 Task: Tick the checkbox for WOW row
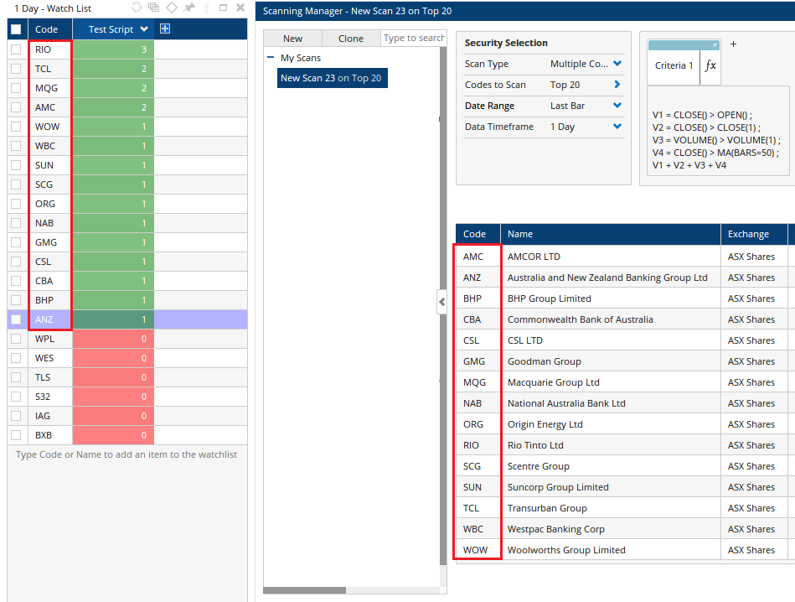click(16, 127)
